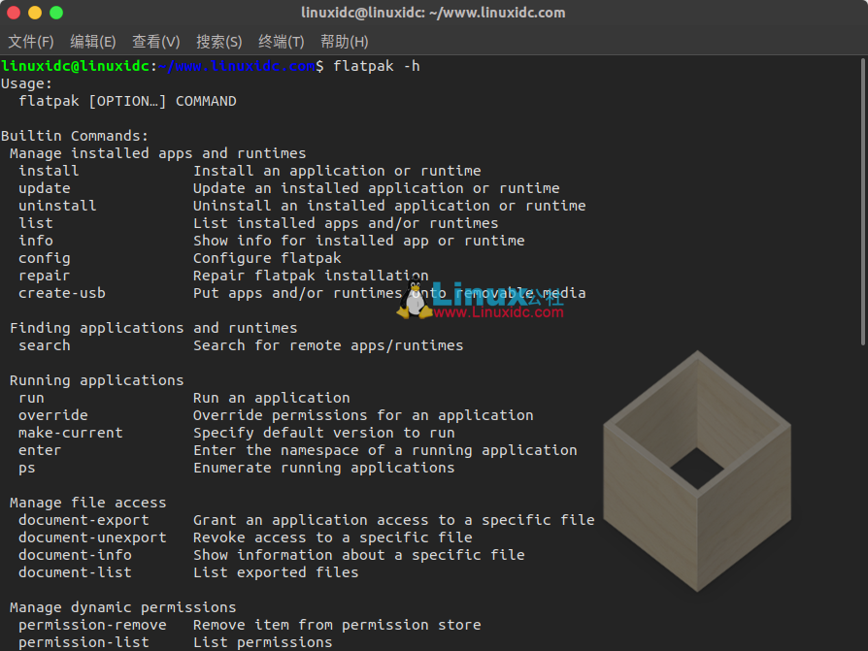Click the 'Builtin Commands:' heading
This screenshot has height=651, width=868.
(x=75, y=136)
